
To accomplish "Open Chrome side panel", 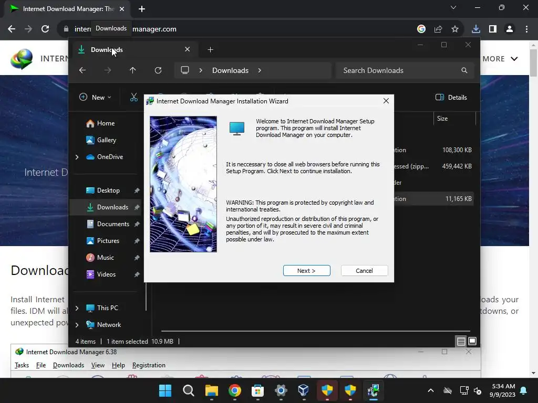I will point(493,29).
